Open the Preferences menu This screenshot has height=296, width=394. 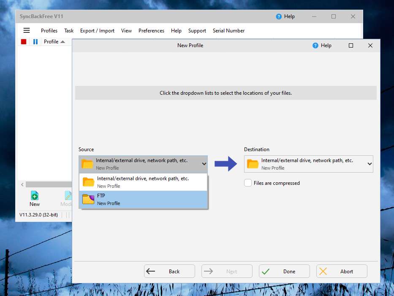151,31
